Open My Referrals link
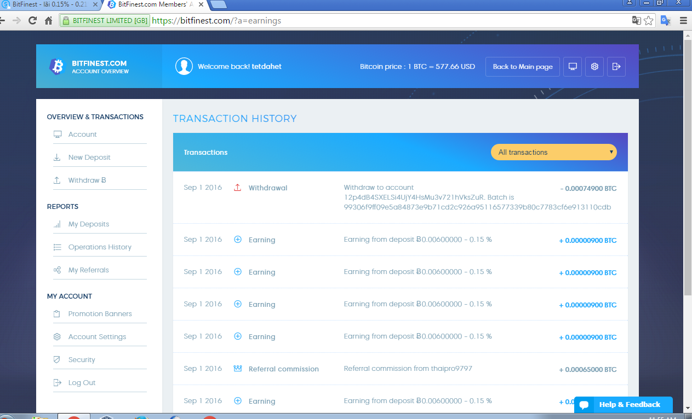The height and width of the screenshot is (419, 692). (88, 270)
